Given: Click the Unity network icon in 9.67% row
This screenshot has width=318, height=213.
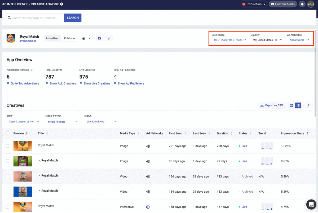Looking at the screenshot, I should coord(148,161).
